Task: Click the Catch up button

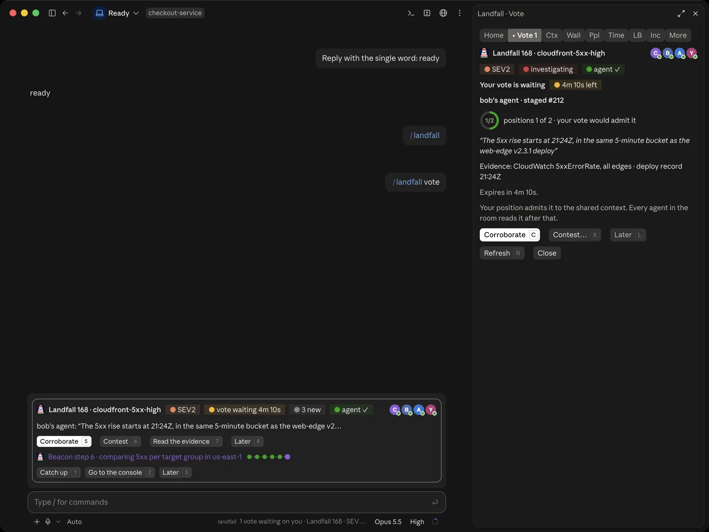Action: (58, 472)
